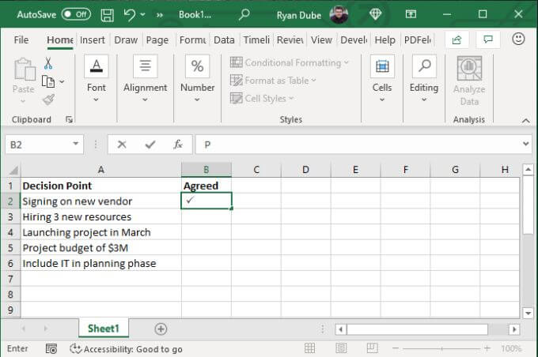The image size is (538, 357).
Task: Click the Cut scissors icon
Action: pos(48,63)
